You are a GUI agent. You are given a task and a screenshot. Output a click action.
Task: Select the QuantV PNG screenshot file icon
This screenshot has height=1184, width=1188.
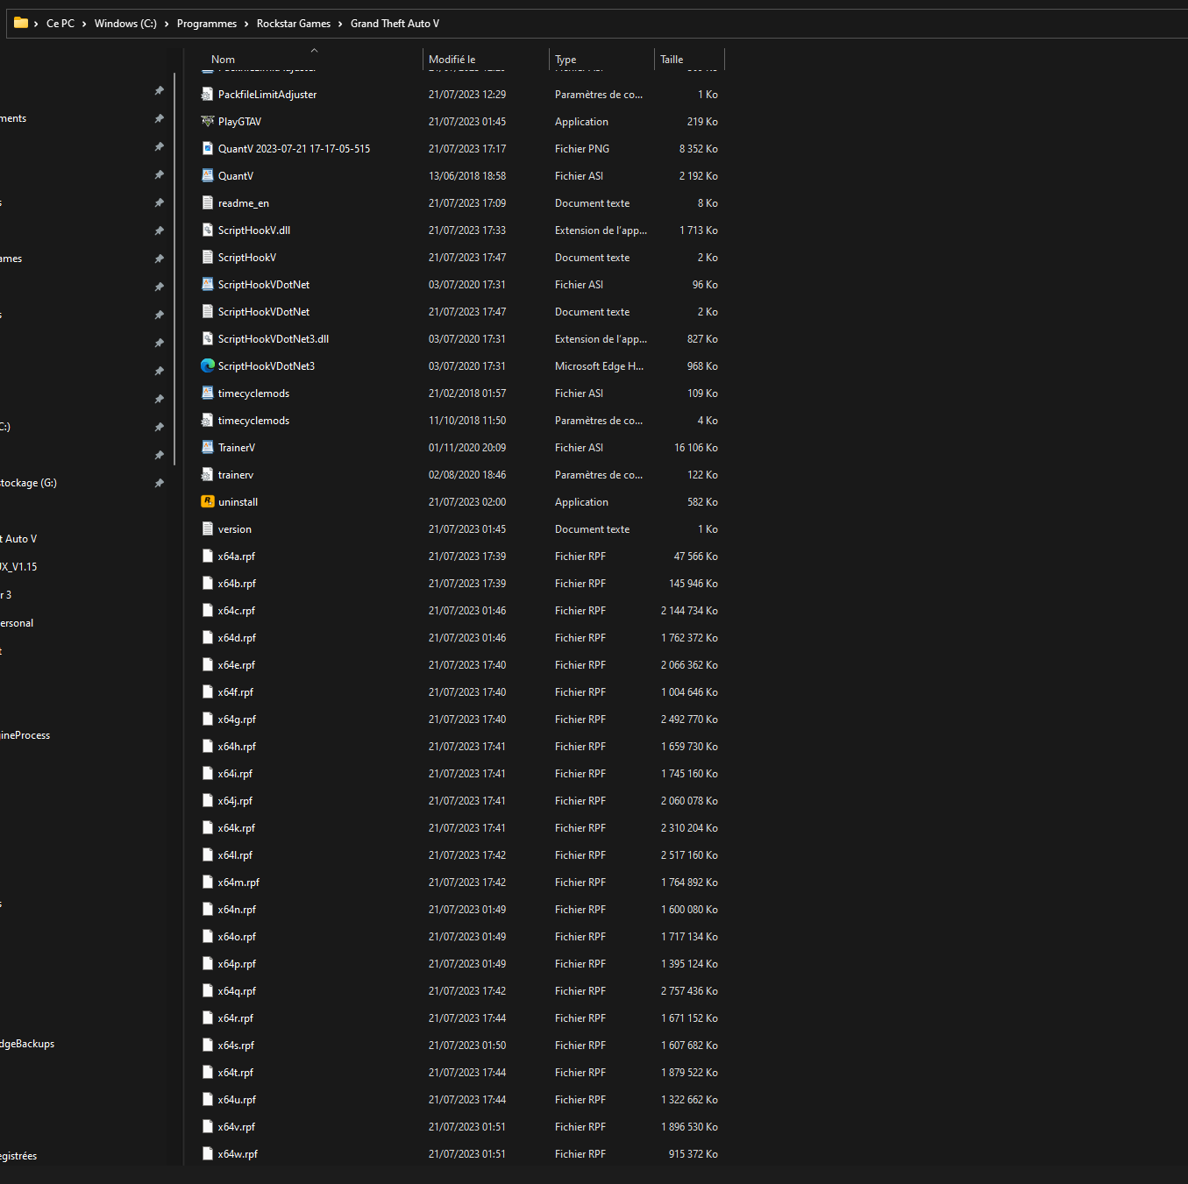pos(208,149)
